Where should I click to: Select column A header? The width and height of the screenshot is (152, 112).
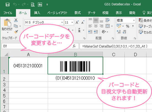pos(28,54)
